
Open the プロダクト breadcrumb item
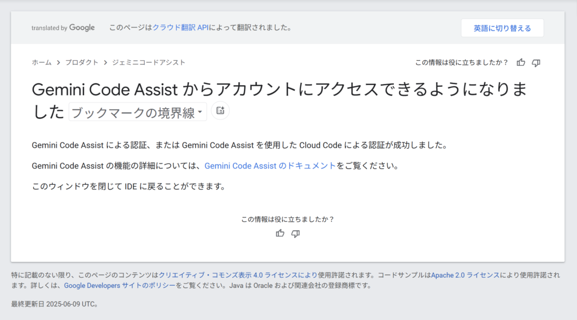pos(81,63)
